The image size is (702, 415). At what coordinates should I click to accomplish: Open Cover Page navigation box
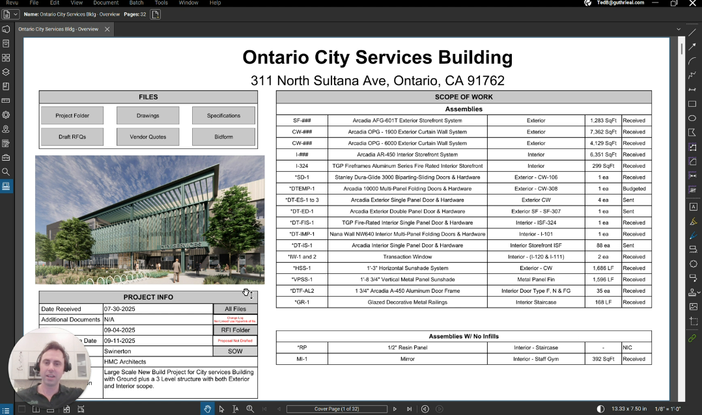337,408
